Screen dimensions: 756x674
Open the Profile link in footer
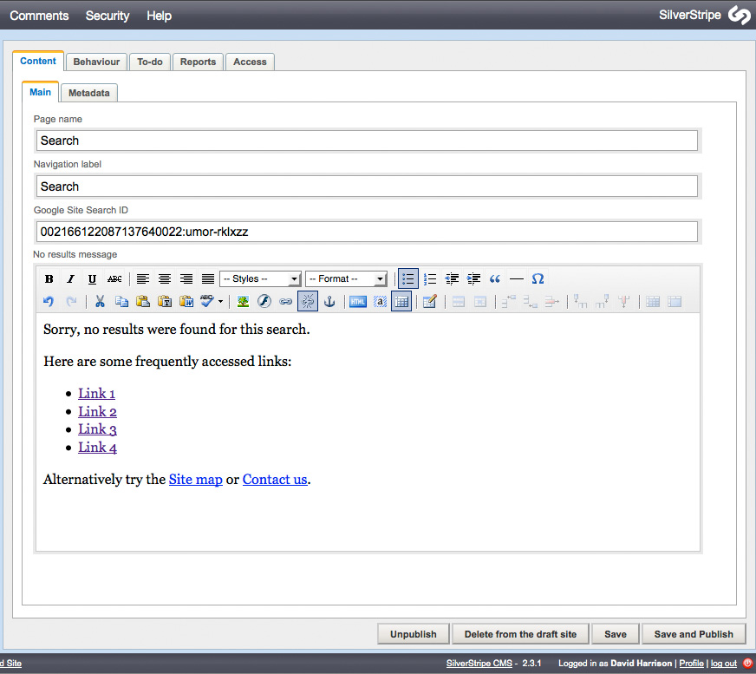(x=691, y=664)
